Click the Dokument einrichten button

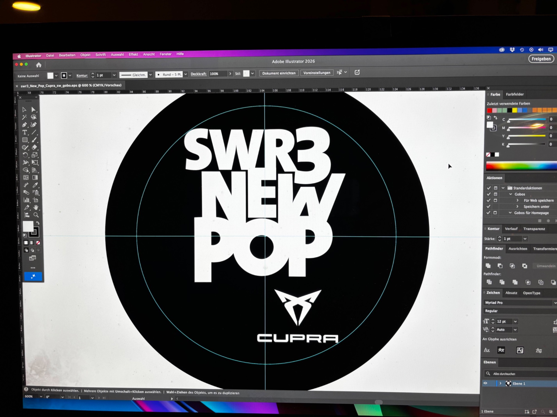click(x=278, y=73)
